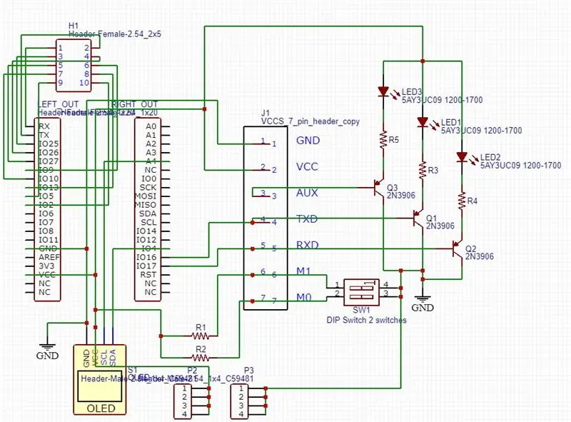Screen dimensions: 571x422
Task: Click the RST pin on RIGHT_OUT header
Action: tap(148, 275)
